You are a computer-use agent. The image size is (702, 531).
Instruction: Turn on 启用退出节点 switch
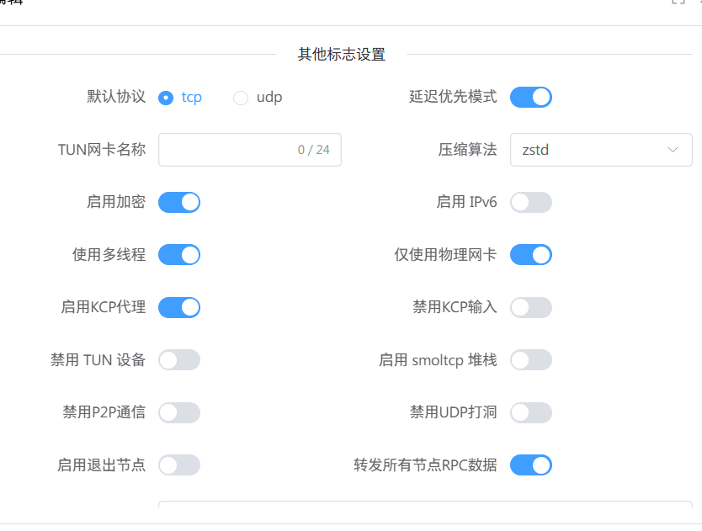tap(179, 465)
